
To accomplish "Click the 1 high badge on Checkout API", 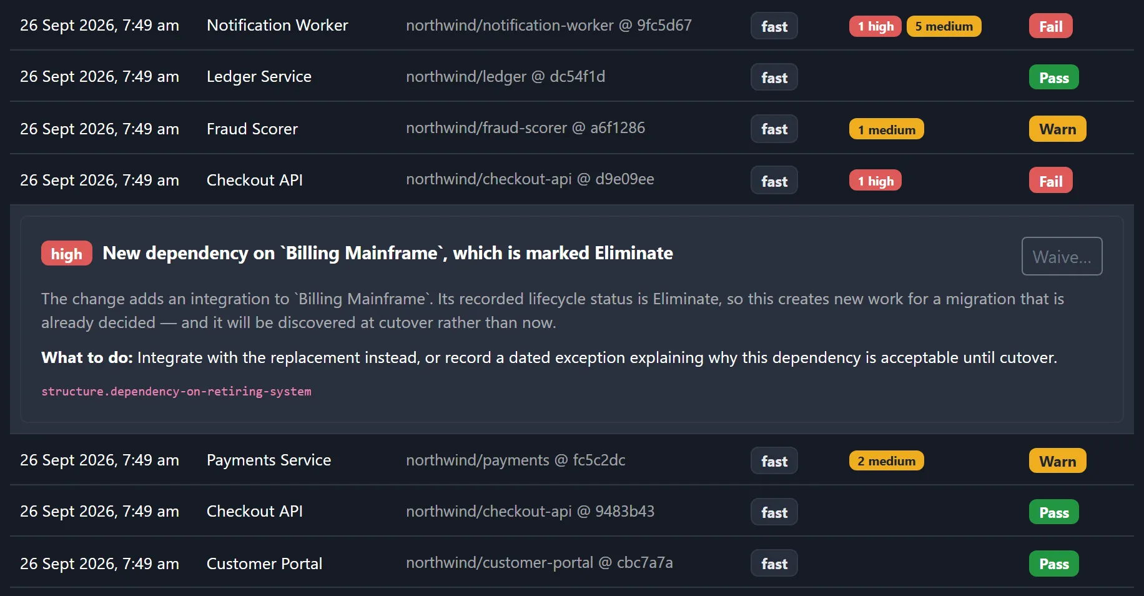I will point(875,181).
